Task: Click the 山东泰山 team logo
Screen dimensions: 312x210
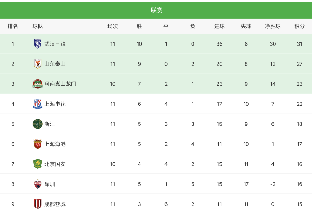Action: (x=38, y=64)
